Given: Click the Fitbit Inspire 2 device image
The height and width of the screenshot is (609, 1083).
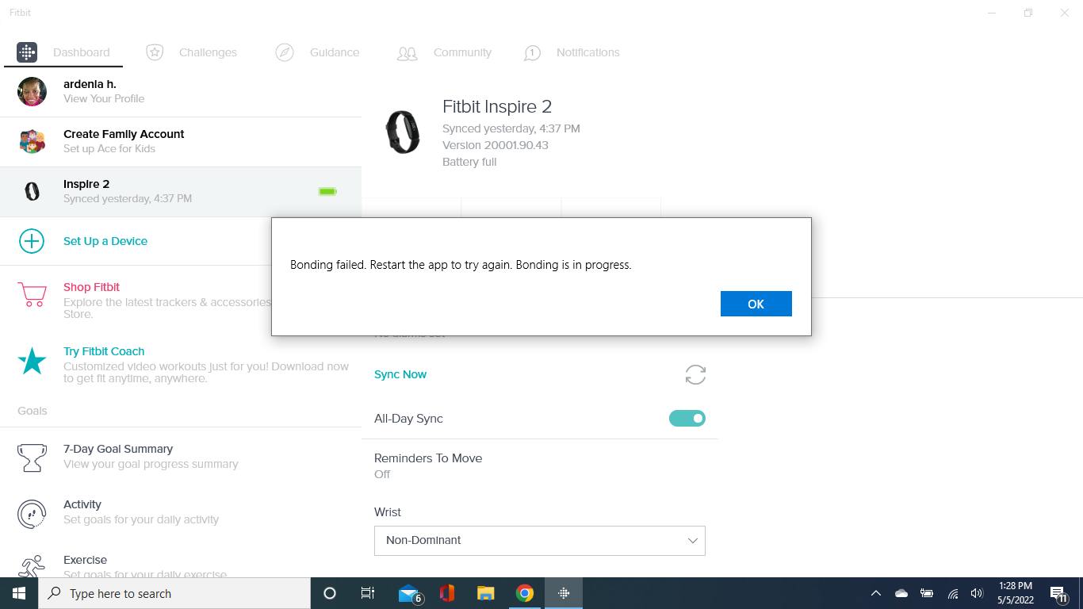Looking at the screenshot, I should pos(402,132).
